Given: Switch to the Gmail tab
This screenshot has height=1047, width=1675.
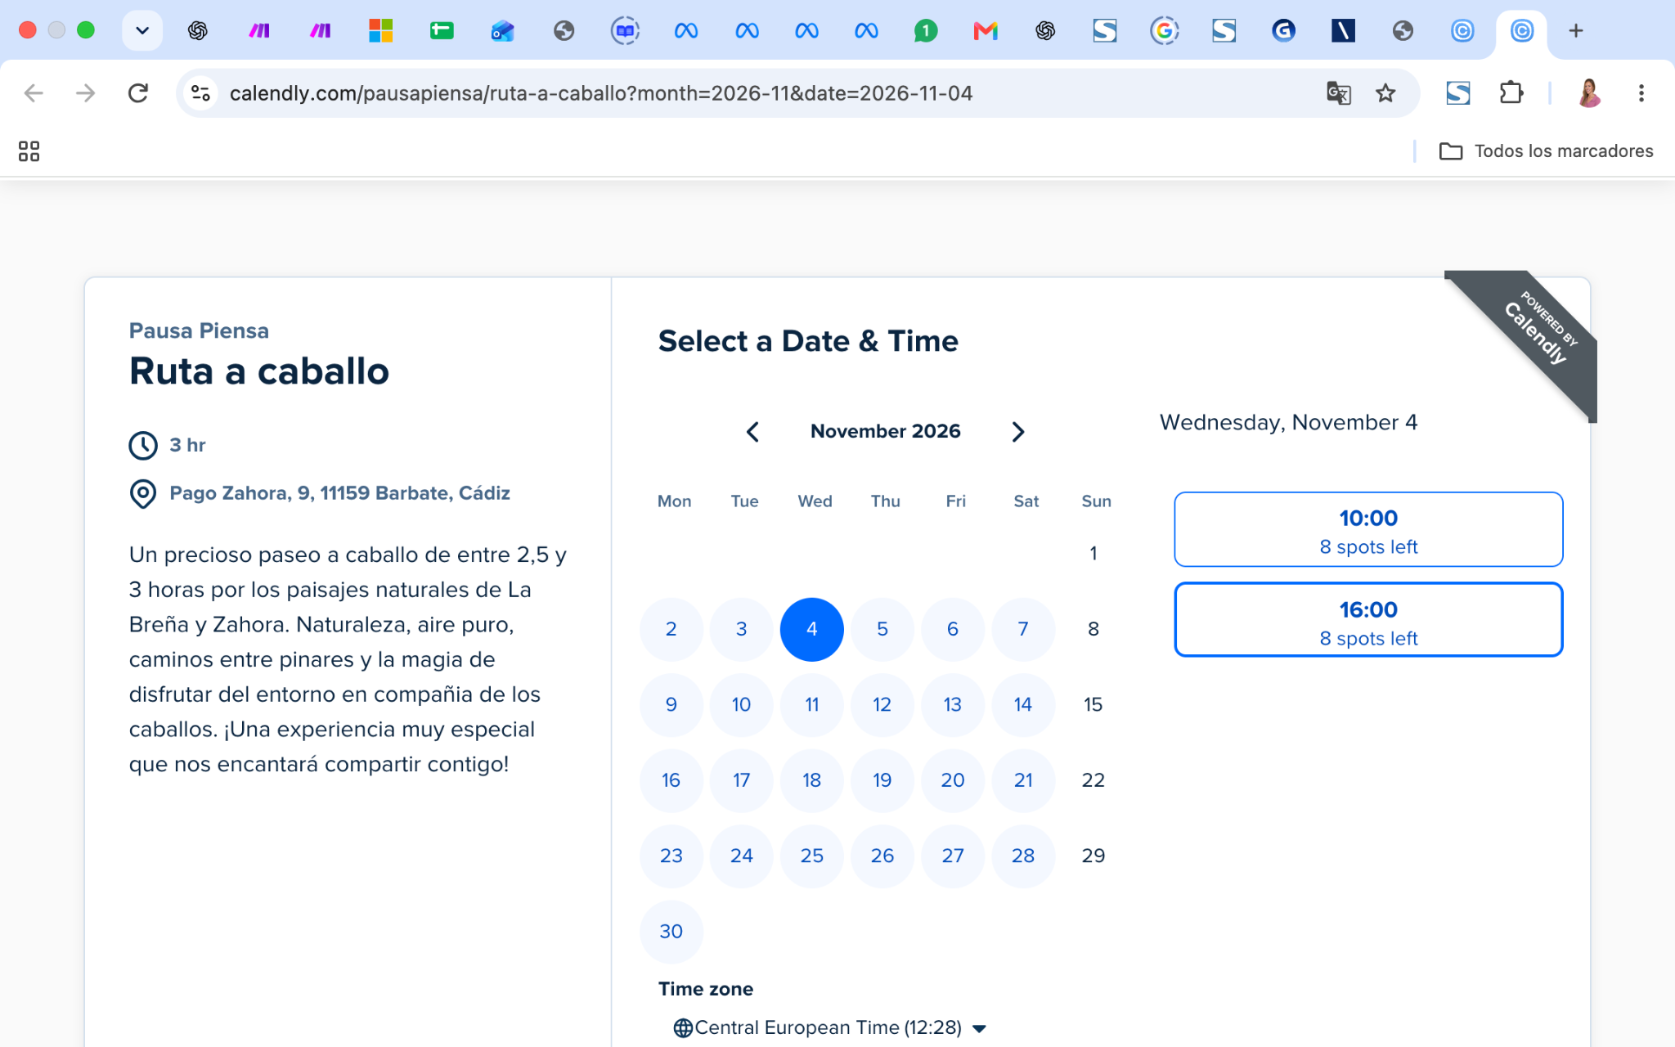Looking at the screenshot, I should coord(986,31).
